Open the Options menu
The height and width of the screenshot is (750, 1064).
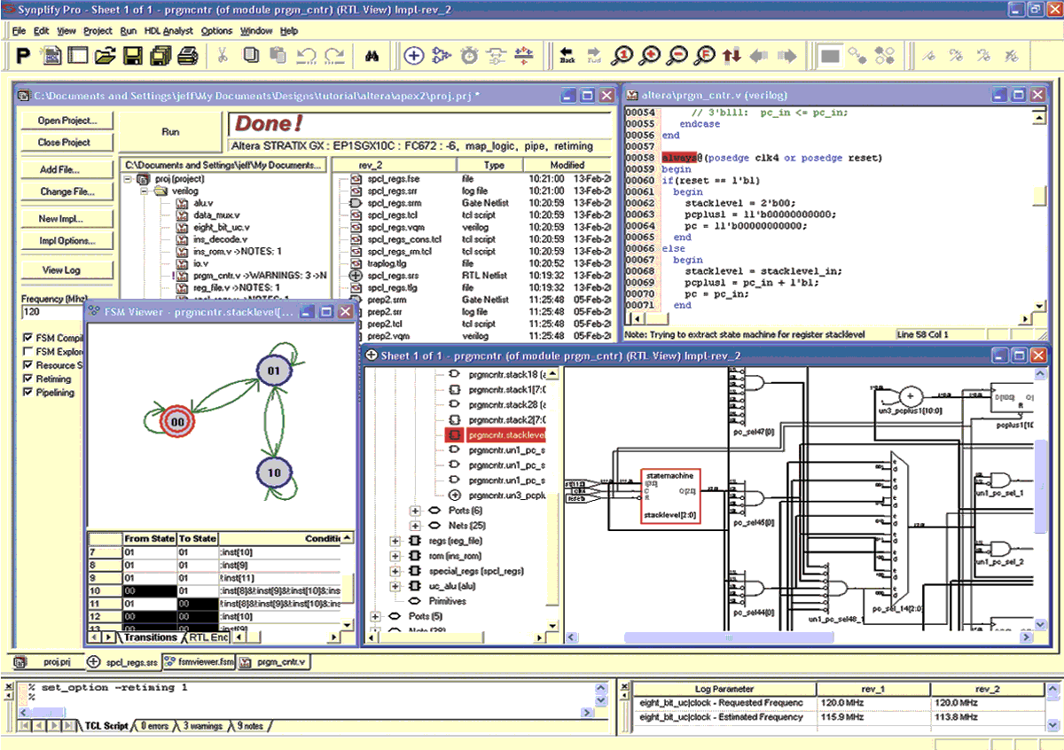click(x=216, y=31)
